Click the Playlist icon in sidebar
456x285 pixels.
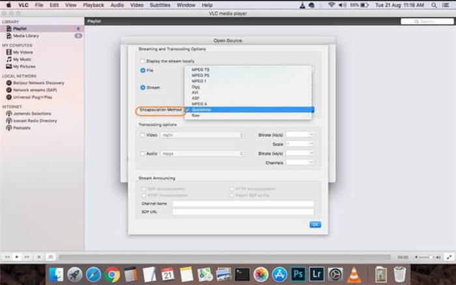(x=8, y=29)
